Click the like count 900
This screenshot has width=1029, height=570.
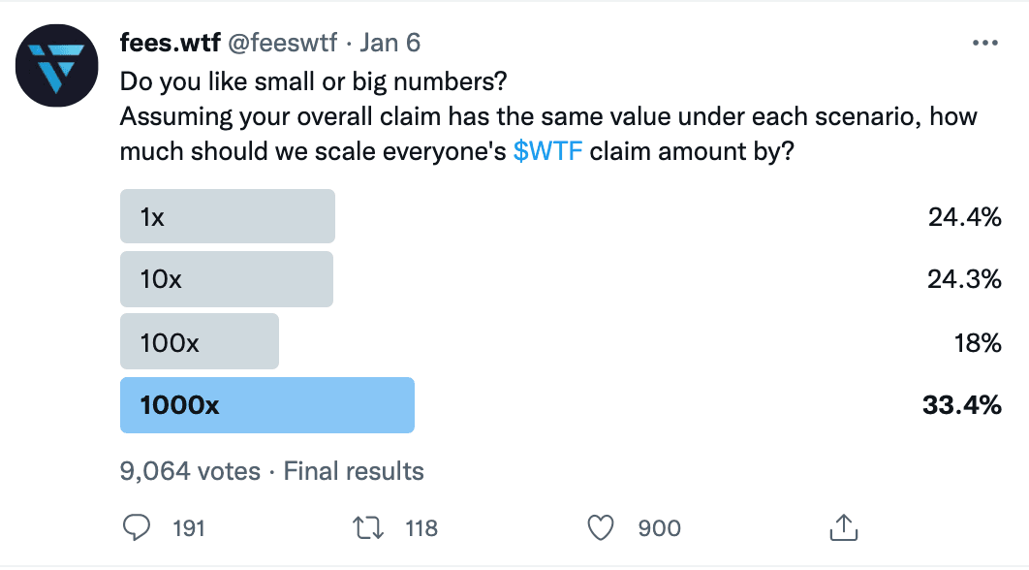(660, 528)
